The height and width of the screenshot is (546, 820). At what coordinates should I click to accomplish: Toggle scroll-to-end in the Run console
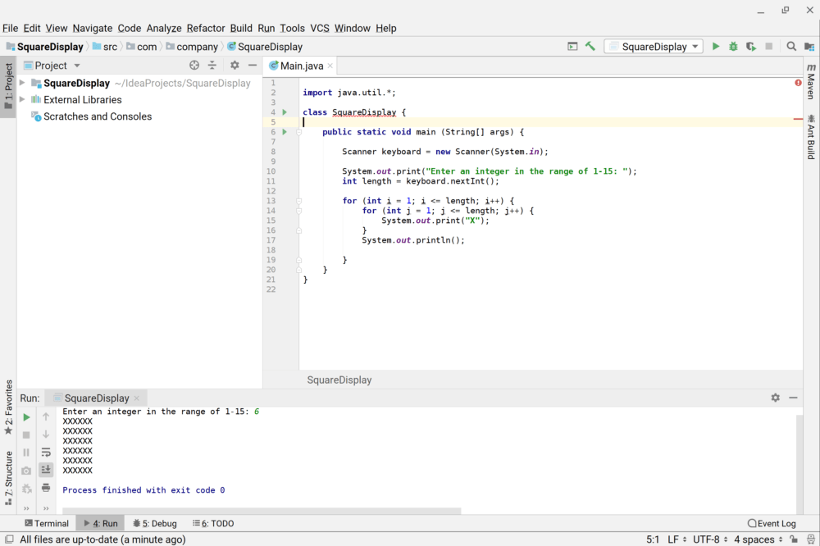click(46, 470)
